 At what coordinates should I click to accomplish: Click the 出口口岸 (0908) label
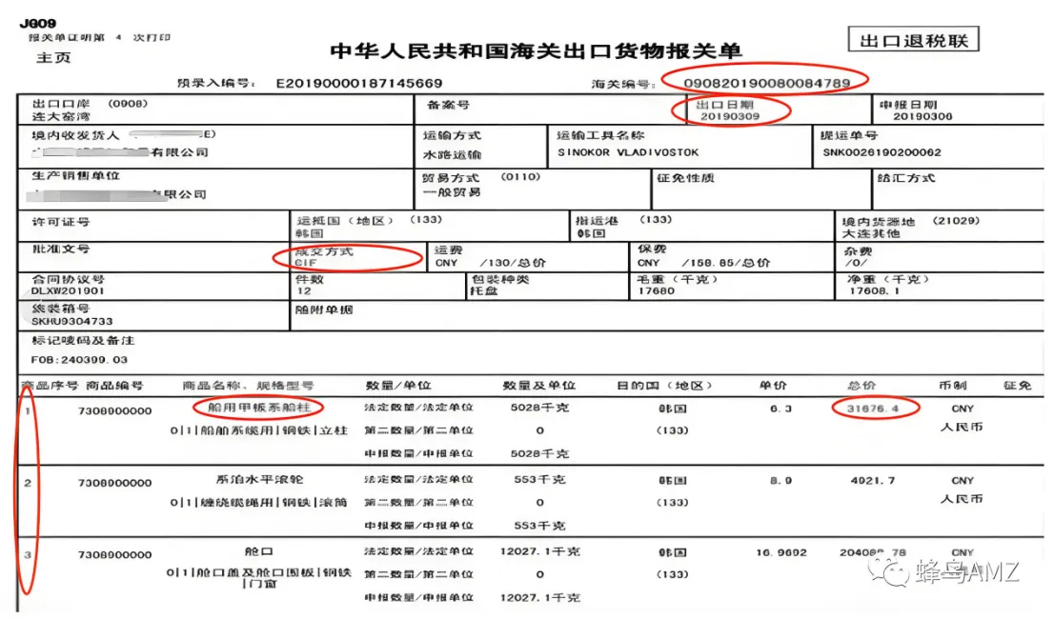[x=90, y=104]
